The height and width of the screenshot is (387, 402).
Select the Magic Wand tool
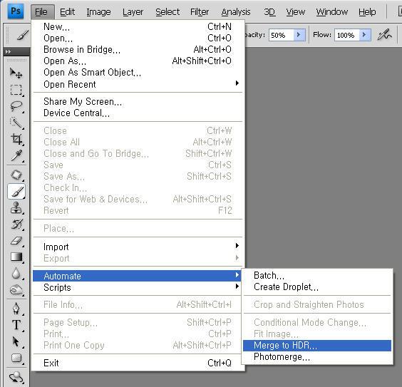pos(16,123)
